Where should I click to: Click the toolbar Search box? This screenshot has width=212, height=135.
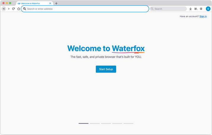point(168,9)
